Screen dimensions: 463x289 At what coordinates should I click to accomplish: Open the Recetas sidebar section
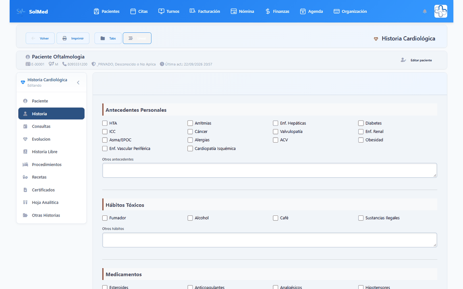tap(51, 177)
